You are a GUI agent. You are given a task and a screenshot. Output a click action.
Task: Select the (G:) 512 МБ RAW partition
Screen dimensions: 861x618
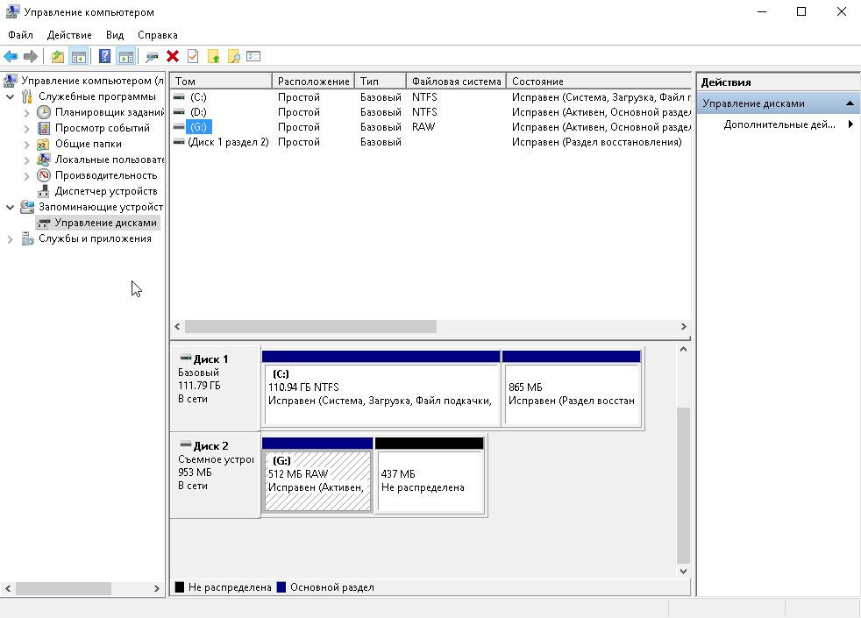[317, 480]
